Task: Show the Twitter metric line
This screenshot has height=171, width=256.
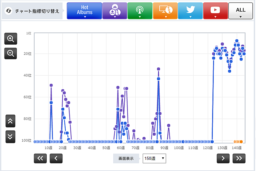Action: point(190,11)
